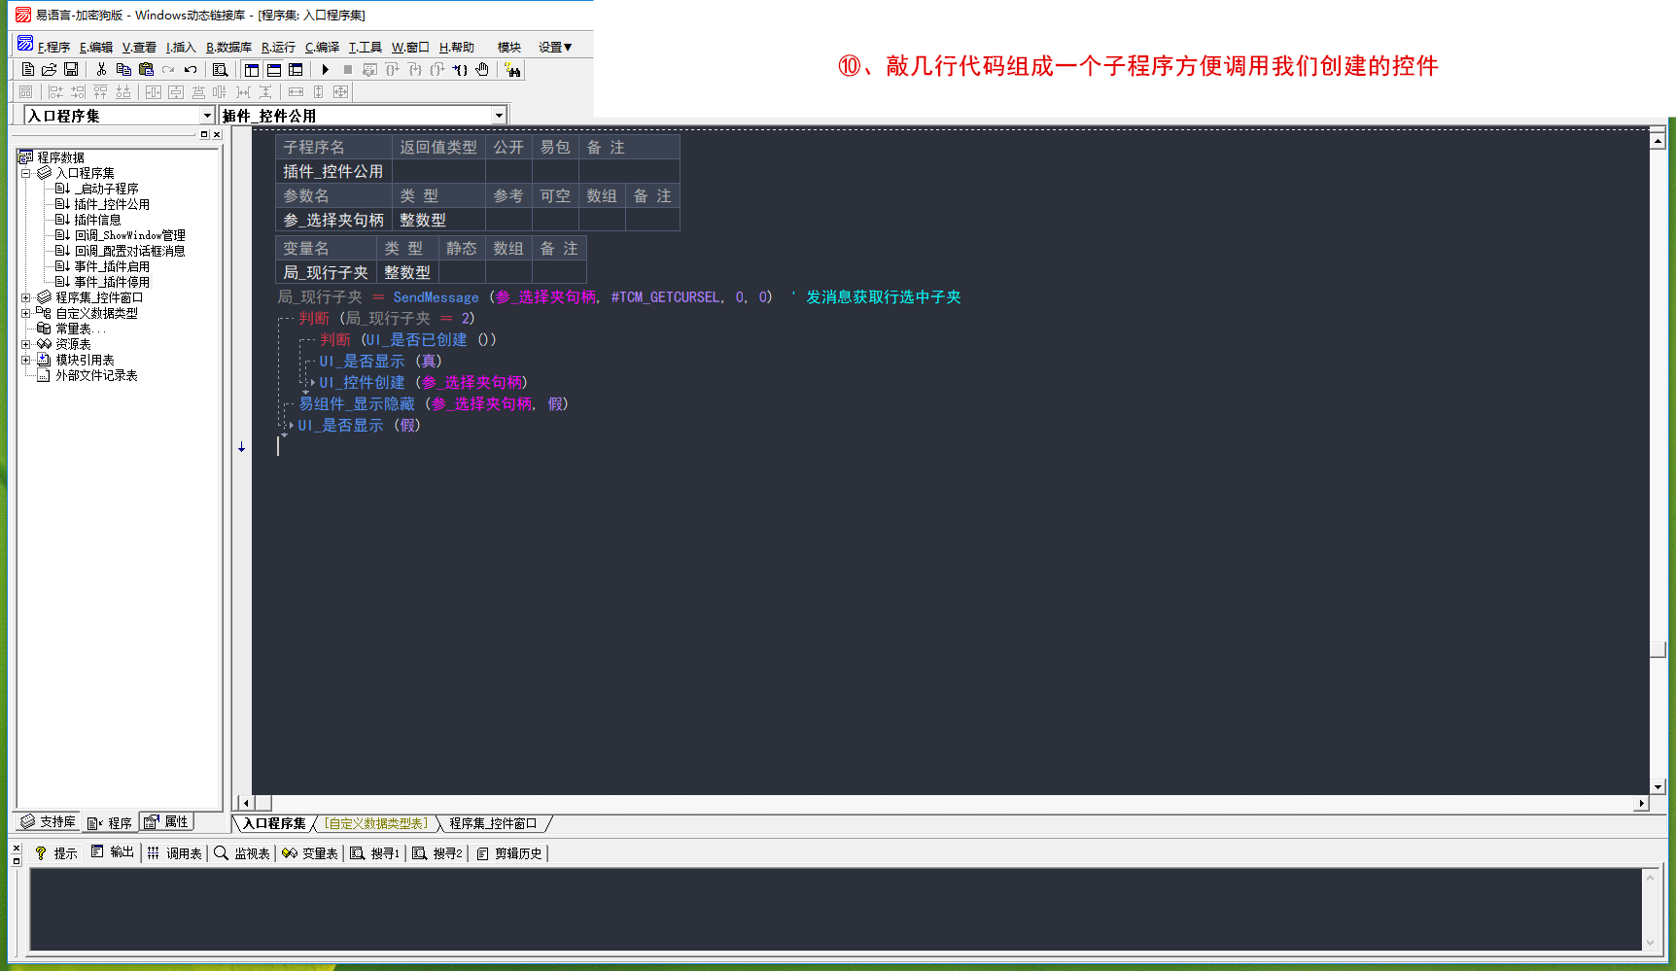This screenshot has height=971, width=1676.
Task: Click the hand breakpoint icon in toolbar
Action: click(x=482, y=70)
